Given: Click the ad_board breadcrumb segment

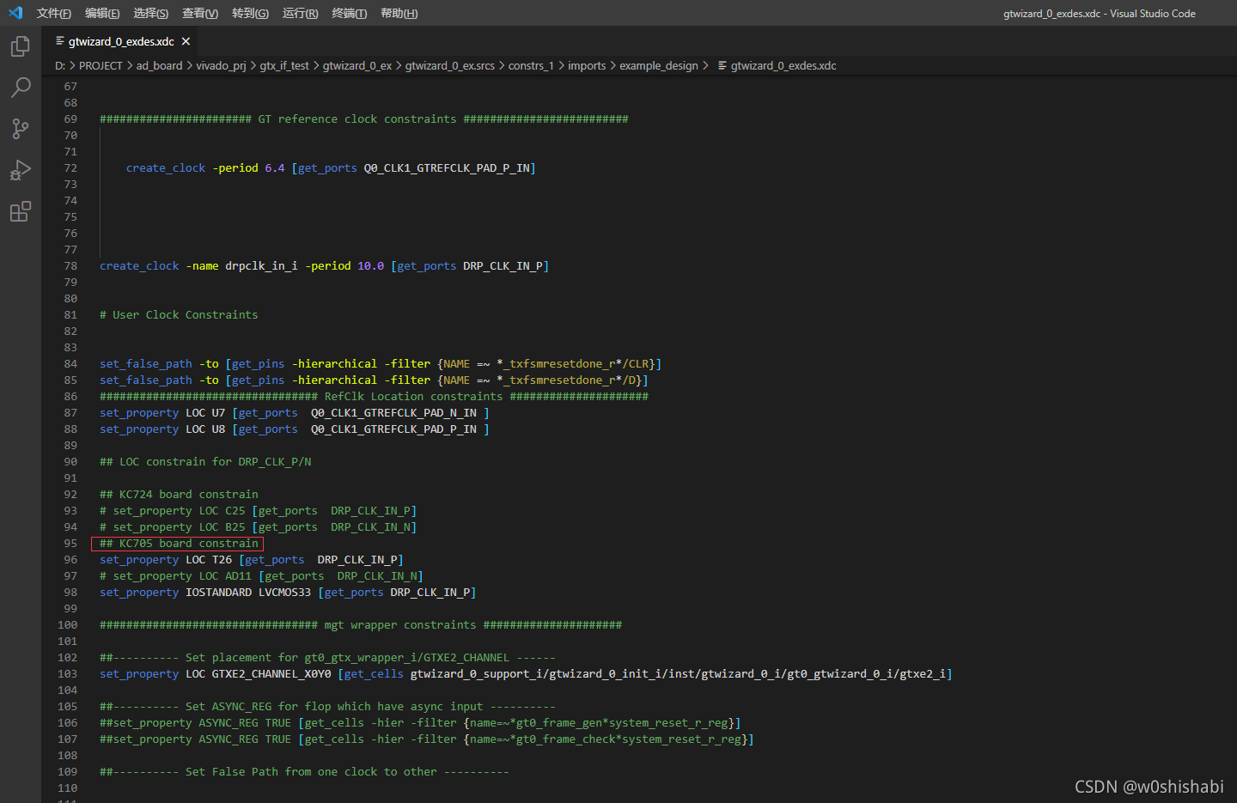Looking at the screenshot, I should (x=159, y=65).
